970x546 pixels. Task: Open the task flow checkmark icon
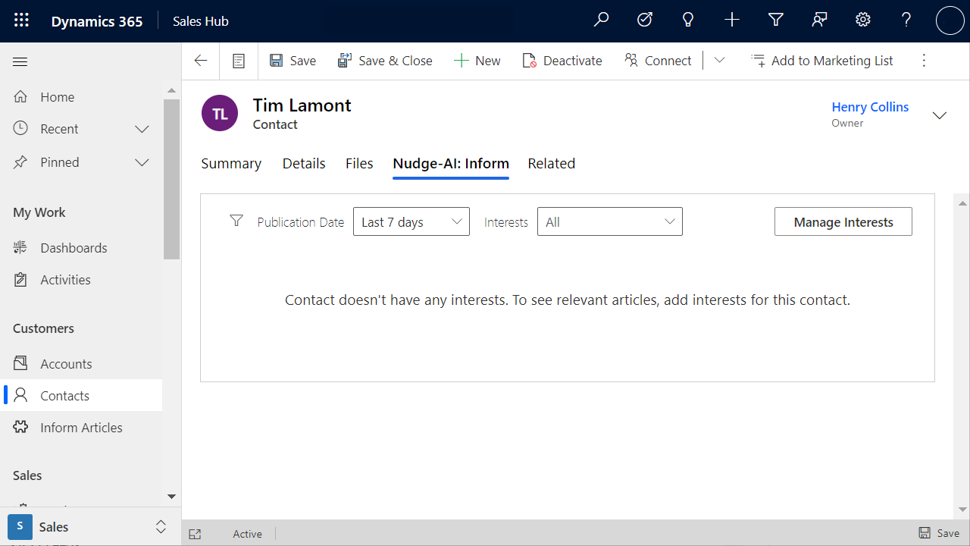pyautogui.click(x=645, y=20)
